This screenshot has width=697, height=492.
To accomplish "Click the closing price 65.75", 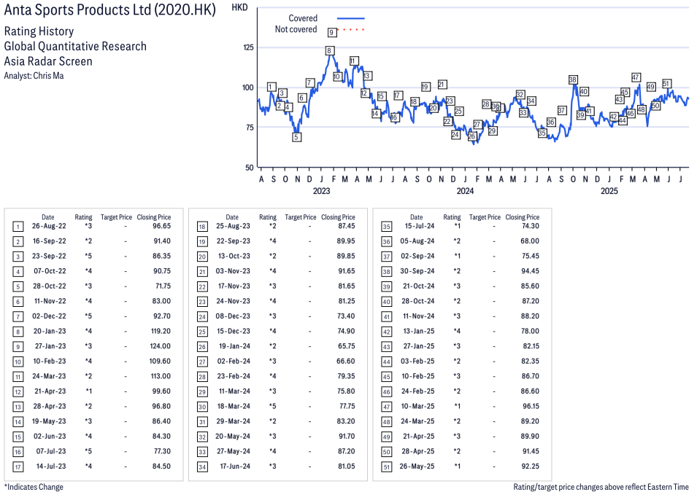I will pyautogui.click(x=346, y=346).
